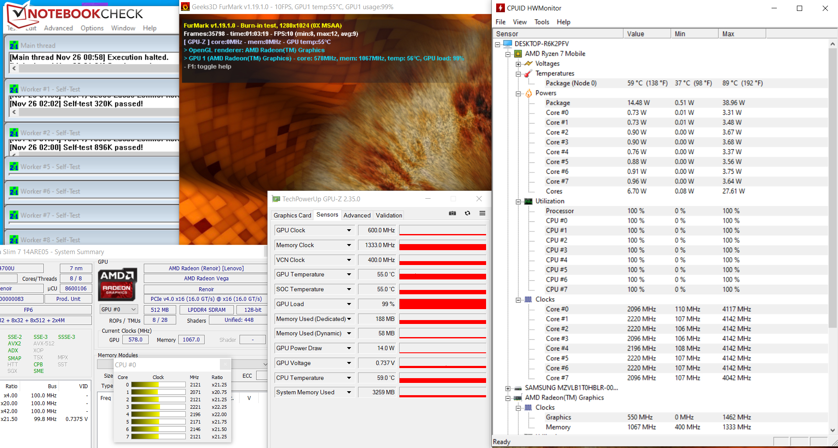Click the Min column header
This screenshot has height=448, width=838.
(x=695, y=34)
